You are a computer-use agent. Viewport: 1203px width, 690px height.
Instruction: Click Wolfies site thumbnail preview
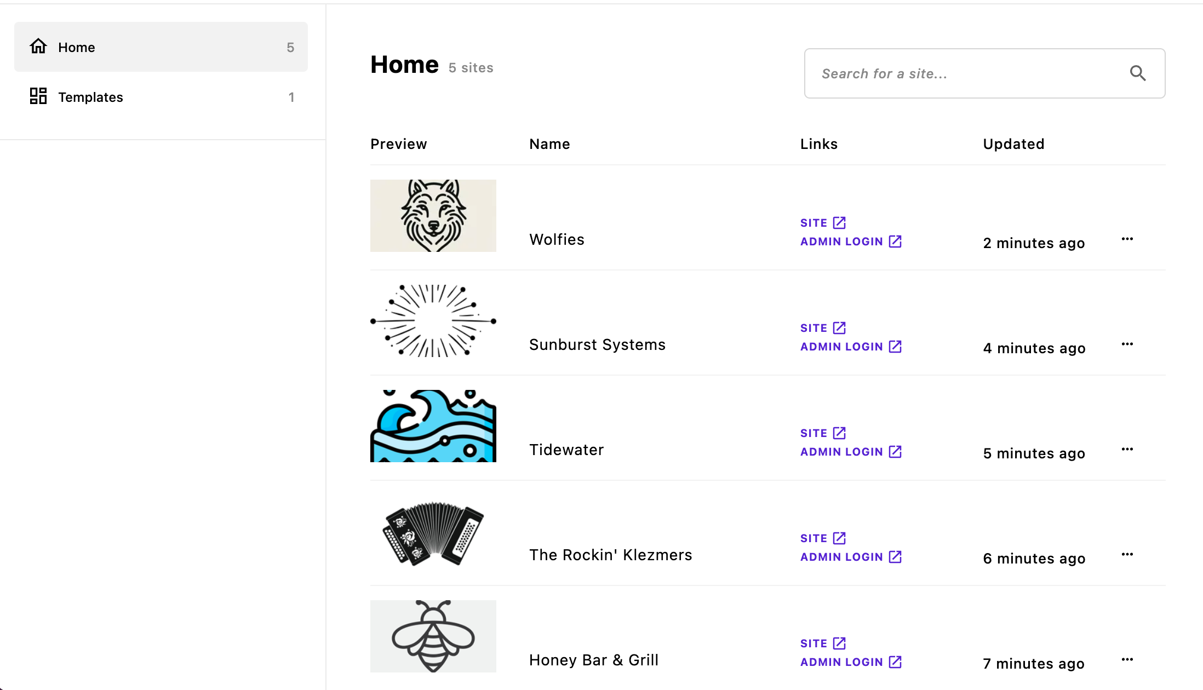coord(433,216)
